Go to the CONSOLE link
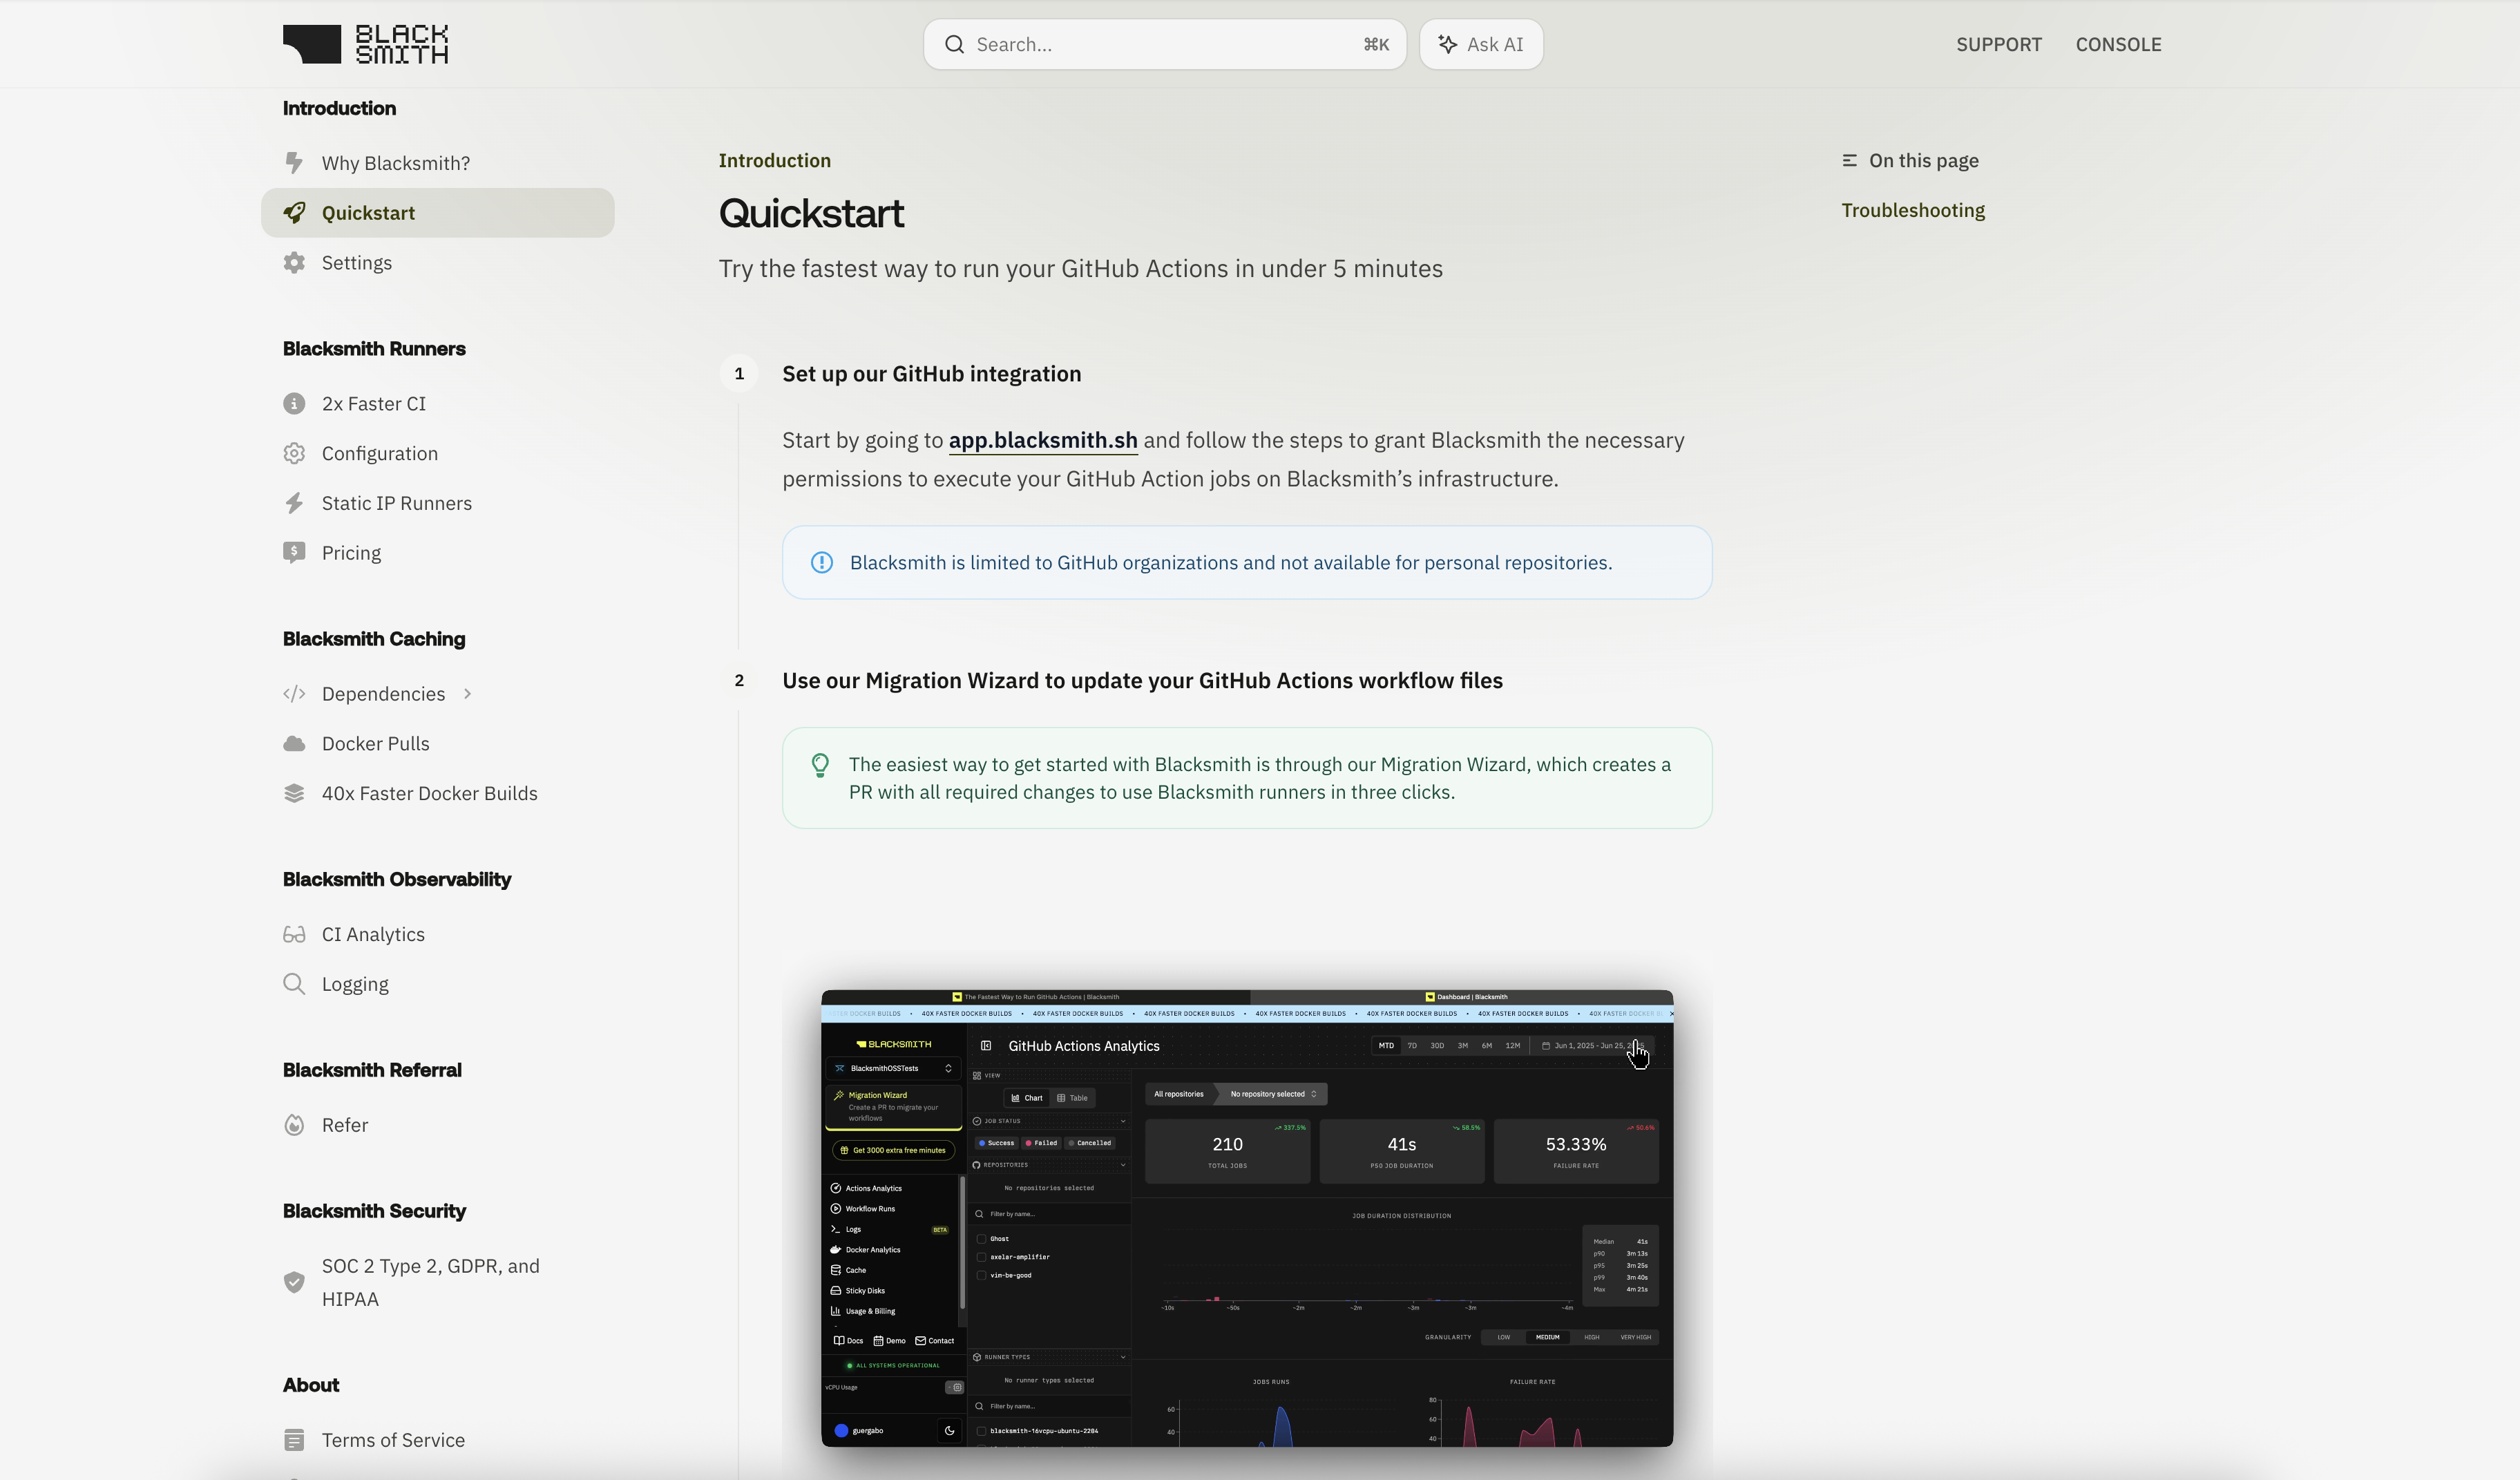 pyautogui.click(x=2118, y=44)
